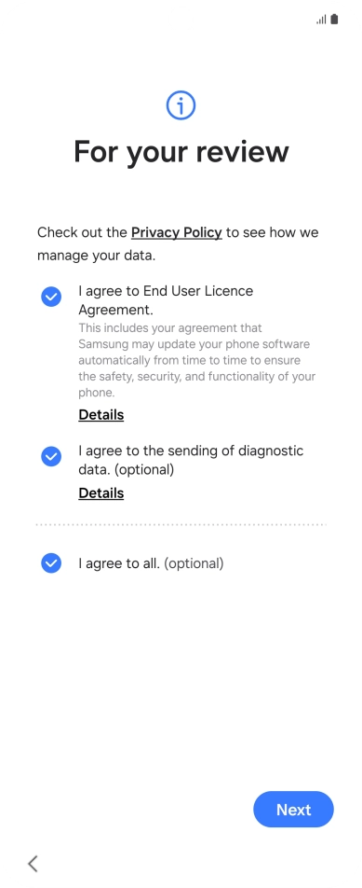Uncheck the End User Licence Agreement checkbox

(51, 297)
